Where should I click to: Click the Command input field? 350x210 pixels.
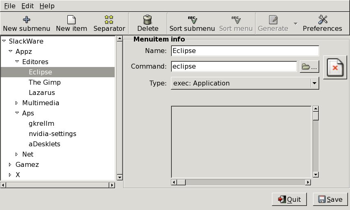[234, 66]
